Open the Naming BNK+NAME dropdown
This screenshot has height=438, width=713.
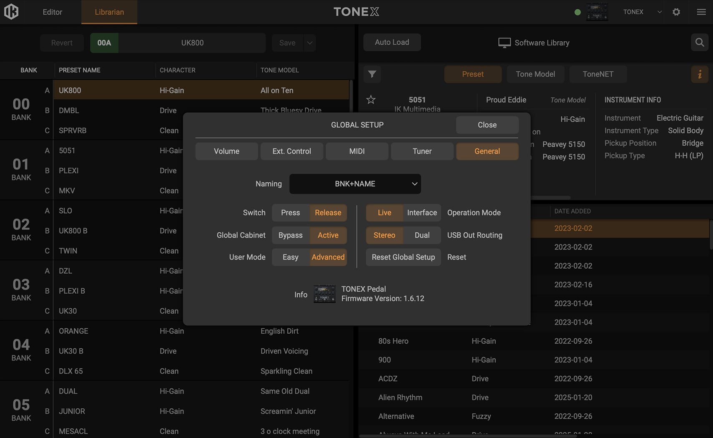(x=355, y=184)
